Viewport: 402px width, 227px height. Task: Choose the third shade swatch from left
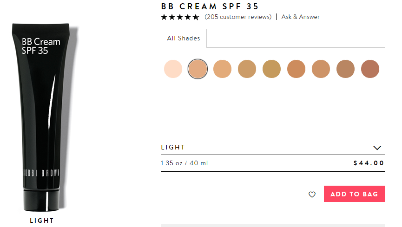click(222, 69)
